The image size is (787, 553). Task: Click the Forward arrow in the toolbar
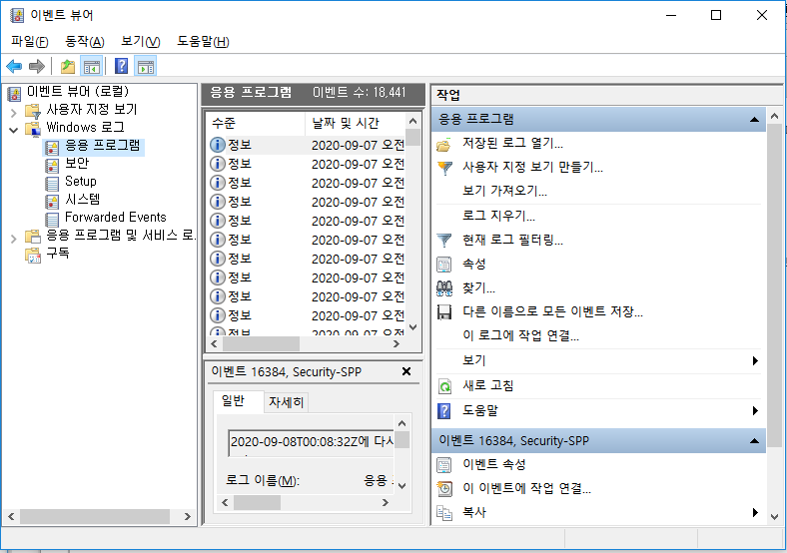[36, 67]
